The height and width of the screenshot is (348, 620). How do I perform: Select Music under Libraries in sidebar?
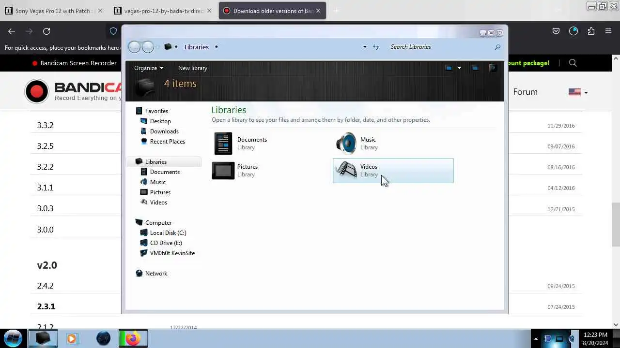(x=158, y=182)
